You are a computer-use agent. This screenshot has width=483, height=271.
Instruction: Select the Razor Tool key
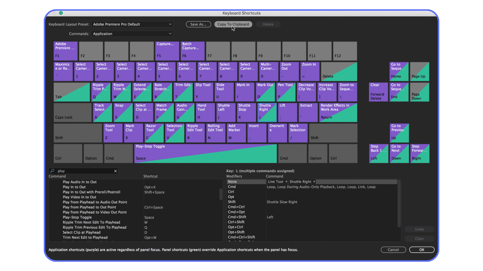[153, 133]
